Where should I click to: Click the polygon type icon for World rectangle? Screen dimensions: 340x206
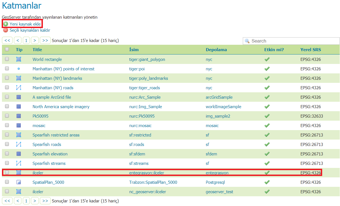(19, 59)
